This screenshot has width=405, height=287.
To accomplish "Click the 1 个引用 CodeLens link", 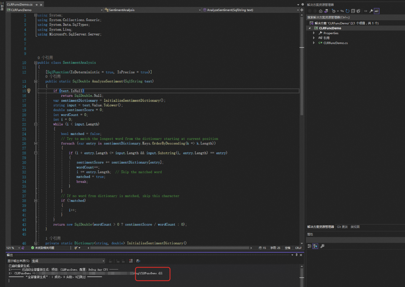I will click(53, 238).
